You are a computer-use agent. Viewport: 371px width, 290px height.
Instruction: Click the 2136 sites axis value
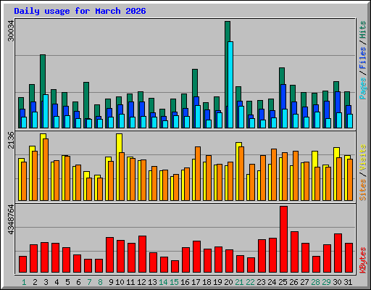tap(12, 140)
